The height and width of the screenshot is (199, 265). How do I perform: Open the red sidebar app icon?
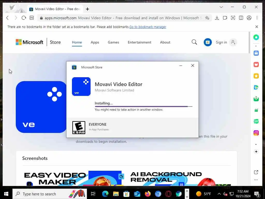pos(256,65)
